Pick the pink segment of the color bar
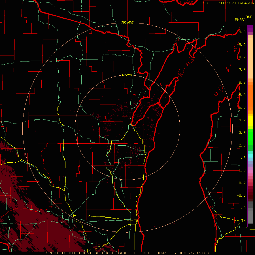Screen dimensions: 255x255 [x=250, y=172]
